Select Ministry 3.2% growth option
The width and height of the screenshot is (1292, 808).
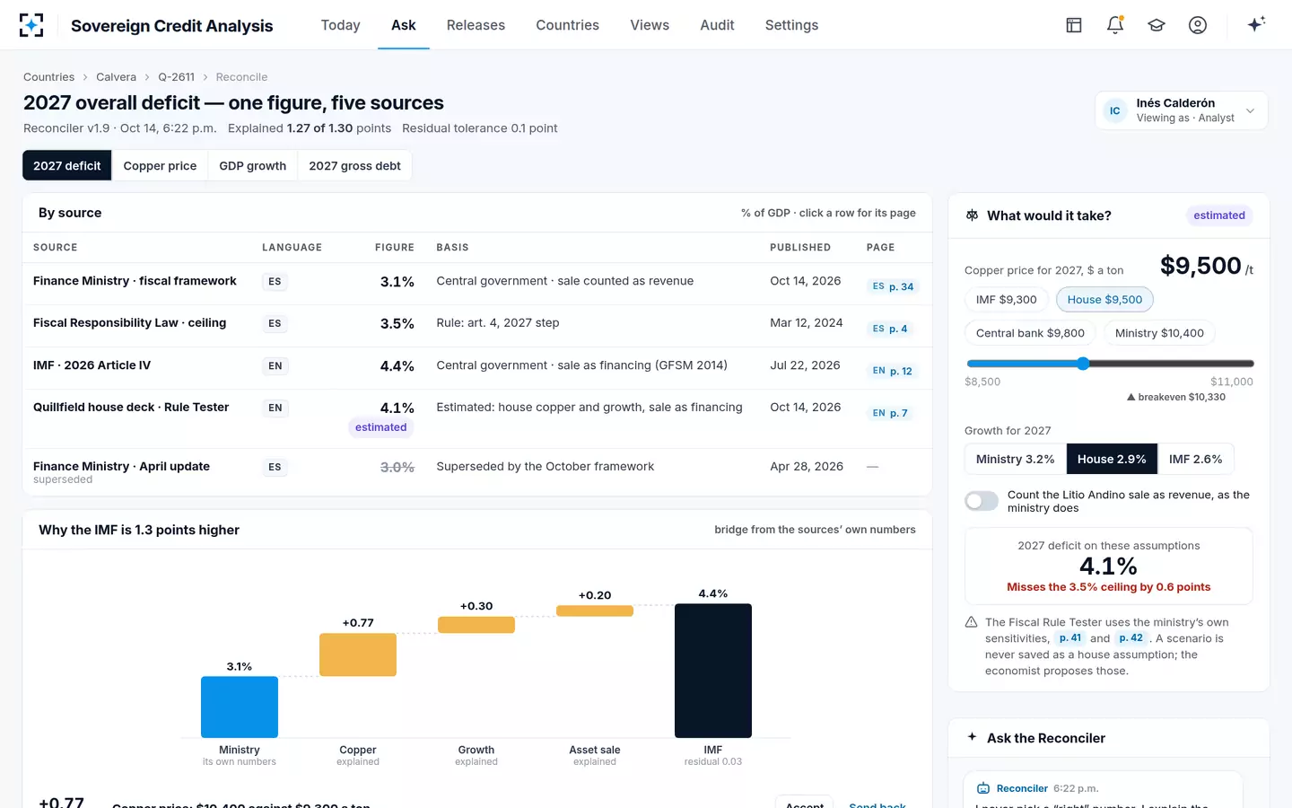click(1015, 459)
